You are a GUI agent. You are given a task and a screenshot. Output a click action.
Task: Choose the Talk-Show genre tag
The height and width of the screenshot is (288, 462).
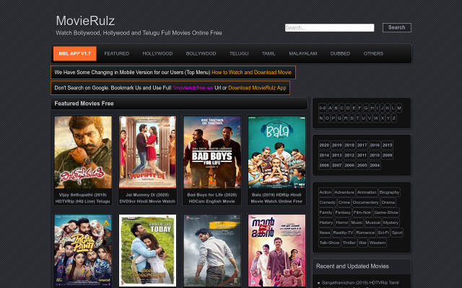[330, 243]
